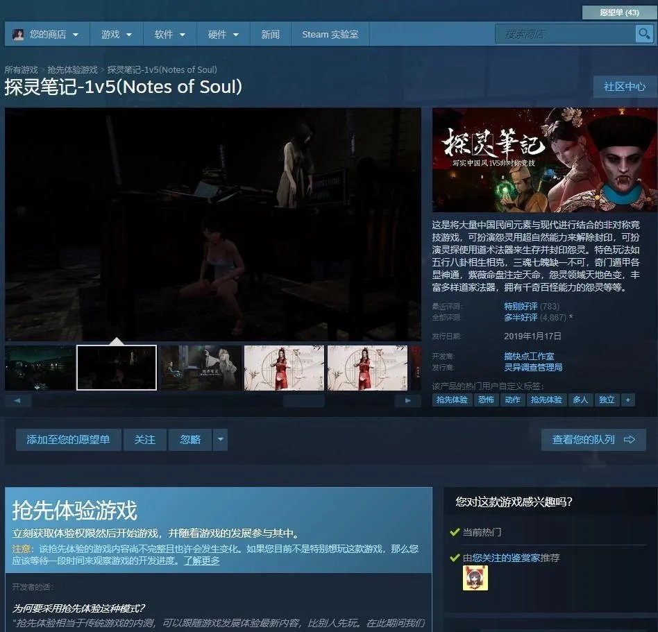Click the search magnifier icon

click(643, 33)
